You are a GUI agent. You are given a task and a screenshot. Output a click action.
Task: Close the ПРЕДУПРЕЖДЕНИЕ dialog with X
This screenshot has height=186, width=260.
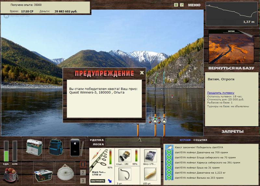[142, 72]
